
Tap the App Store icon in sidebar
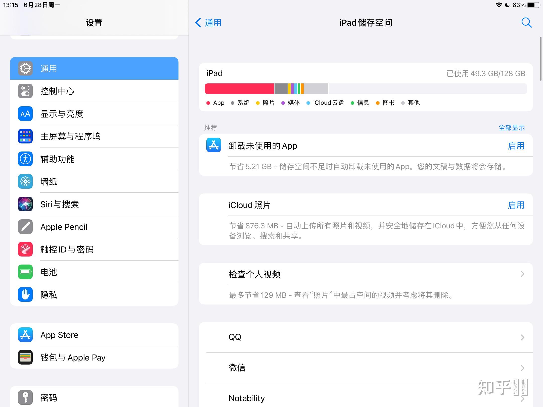pos(25,335)
